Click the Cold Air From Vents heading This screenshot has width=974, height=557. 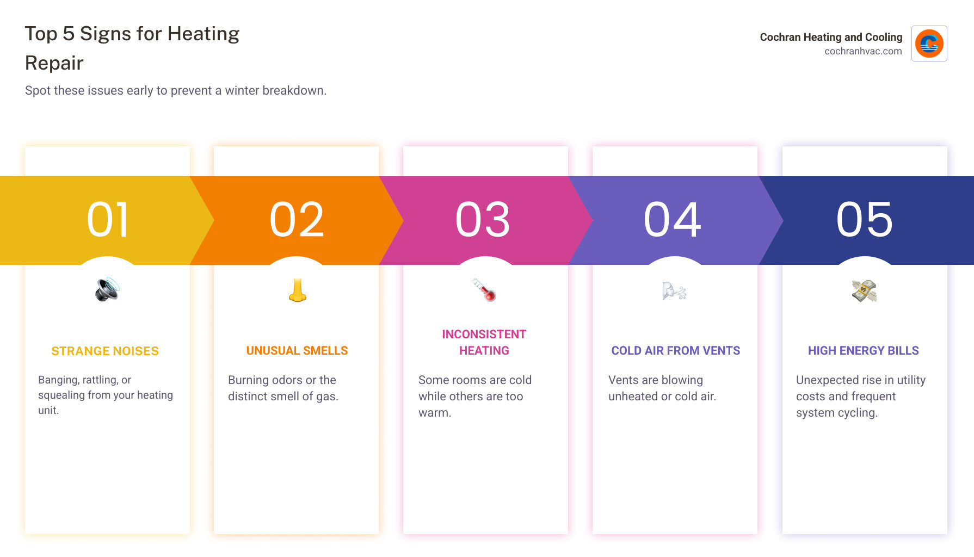675,351
